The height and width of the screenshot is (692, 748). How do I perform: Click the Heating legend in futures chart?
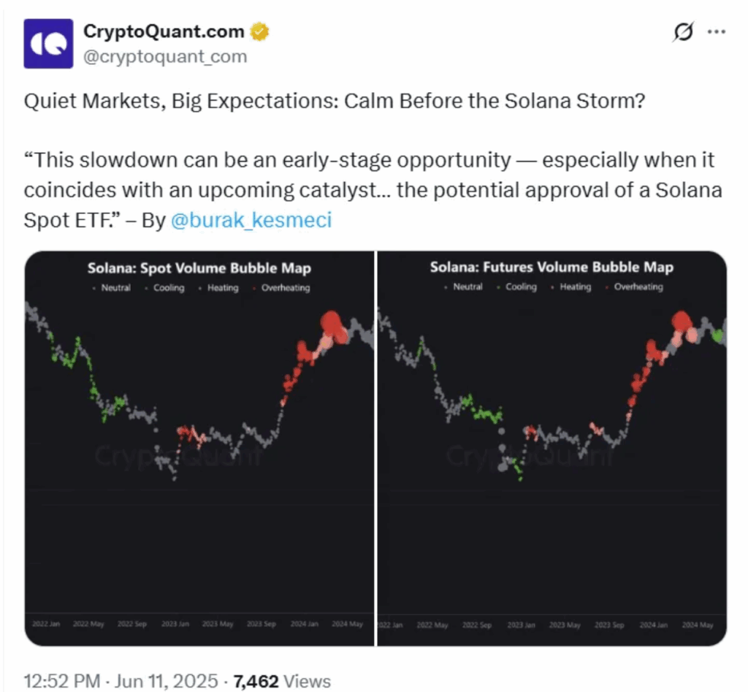pyautogui.click(x=571, y=287)
